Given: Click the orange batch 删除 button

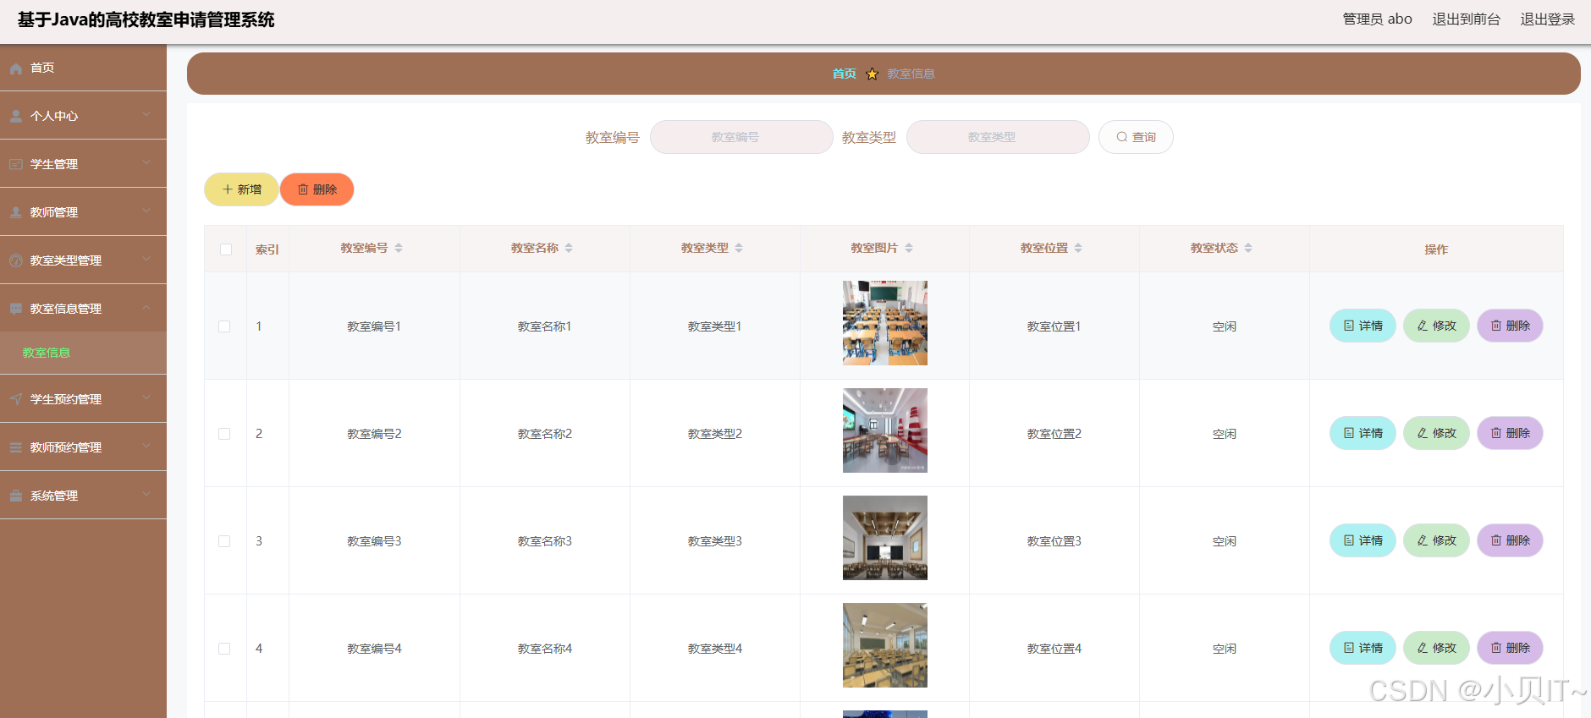Looking at the screenshot, I should 317,189.
